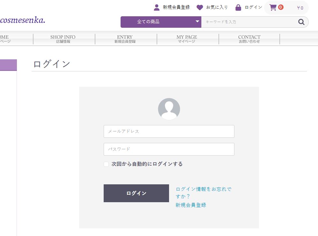318x236 pixels.
Task: Focus the メールアドレス email input field
Action: (x=169, y=131)
